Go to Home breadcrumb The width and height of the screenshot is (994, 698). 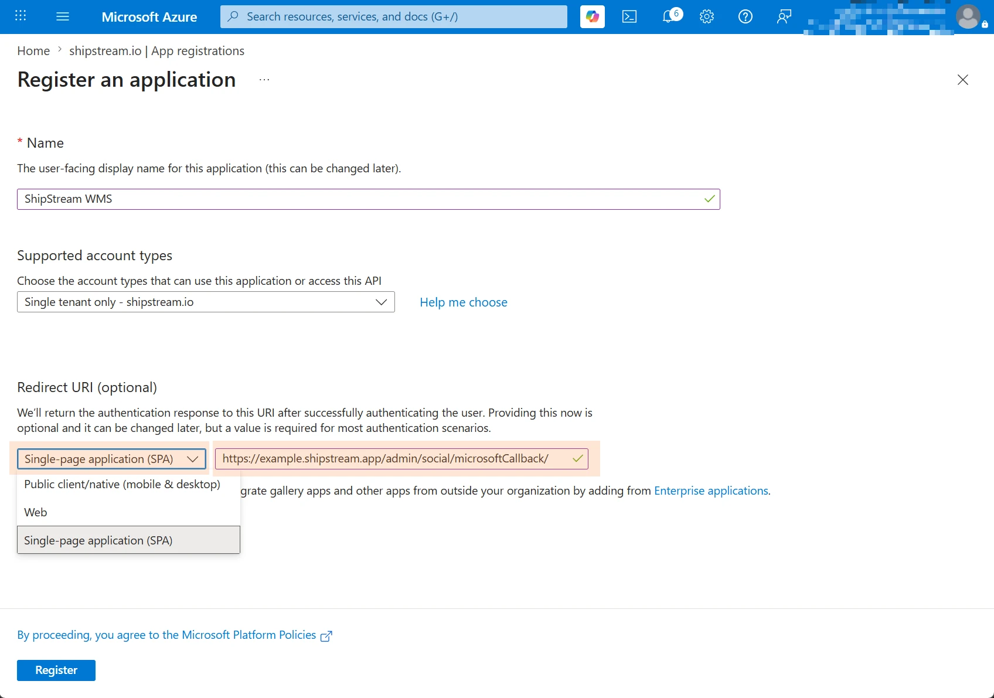(33, 51)
